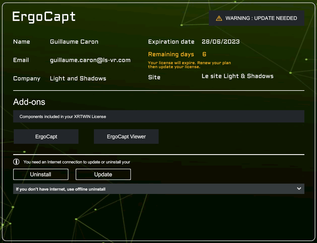Click the Site label
The height and width of the screenshot is (243, 317).
click(x=154, y=77)
